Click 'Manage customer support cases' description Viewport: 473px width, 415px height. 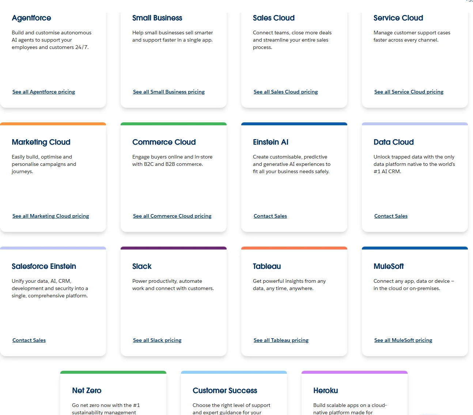click(412, 36)
